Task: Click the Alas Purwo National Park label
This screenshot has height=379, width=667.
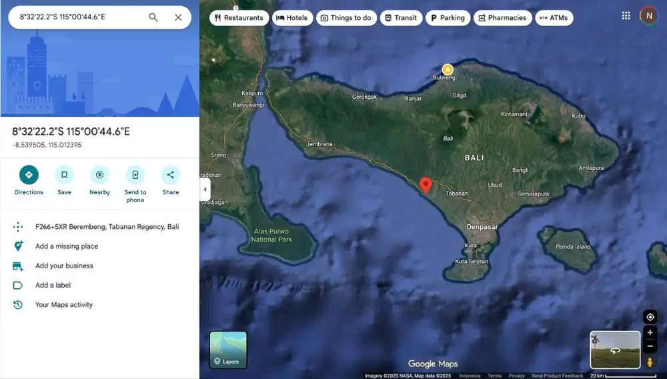Action: (x=271, y=236)
